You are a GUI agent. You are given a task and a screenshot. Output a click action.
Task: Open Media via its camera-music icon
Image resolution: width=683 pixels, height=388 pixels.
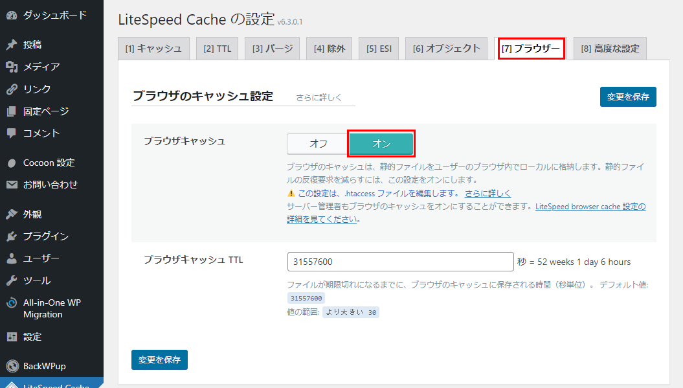12,67
